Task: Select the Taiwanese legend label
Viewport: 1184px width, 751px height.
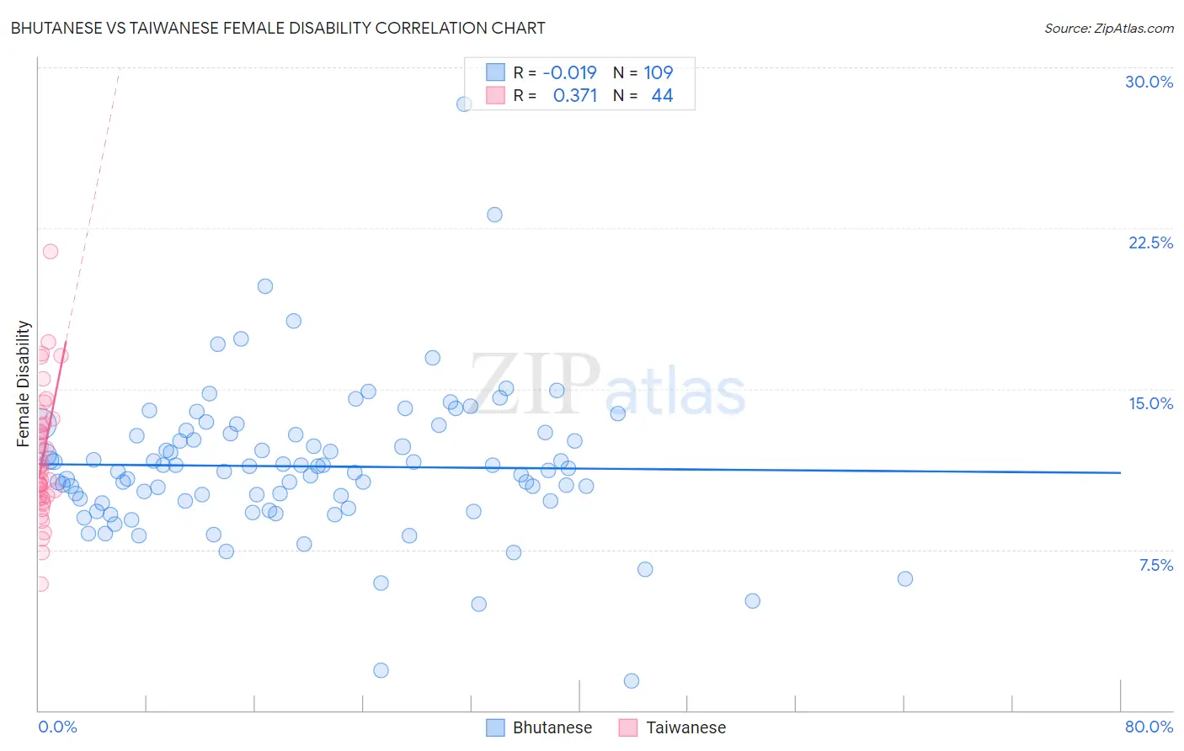Action: [685, 727]
